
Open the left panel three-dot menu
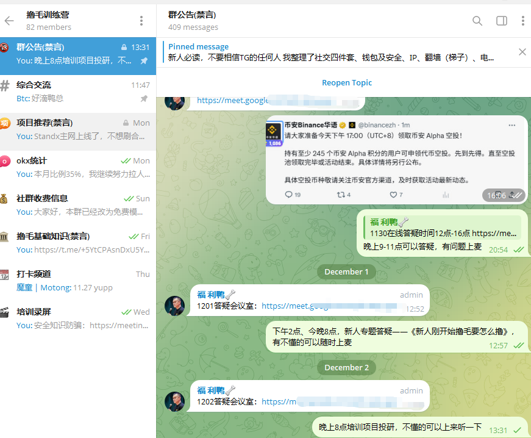pyautogui.click(x=141, y=20)
